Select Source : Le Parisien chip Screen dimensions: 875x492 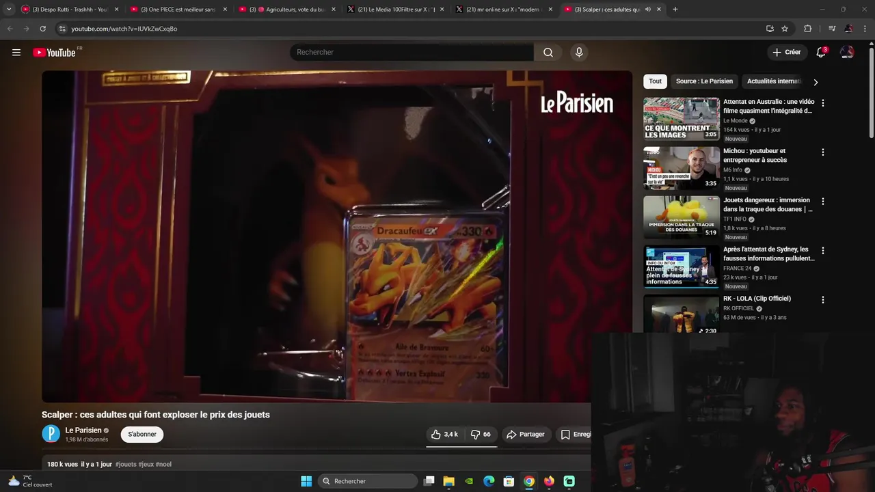pyautogui.click(x=704, y=81)
